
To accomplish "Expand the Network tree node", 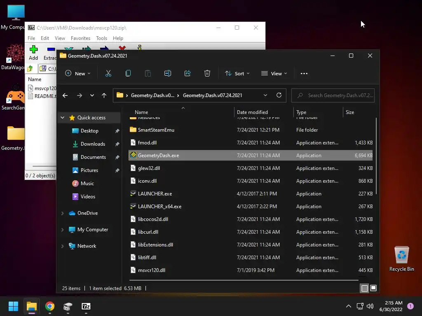I will (63, 246).
